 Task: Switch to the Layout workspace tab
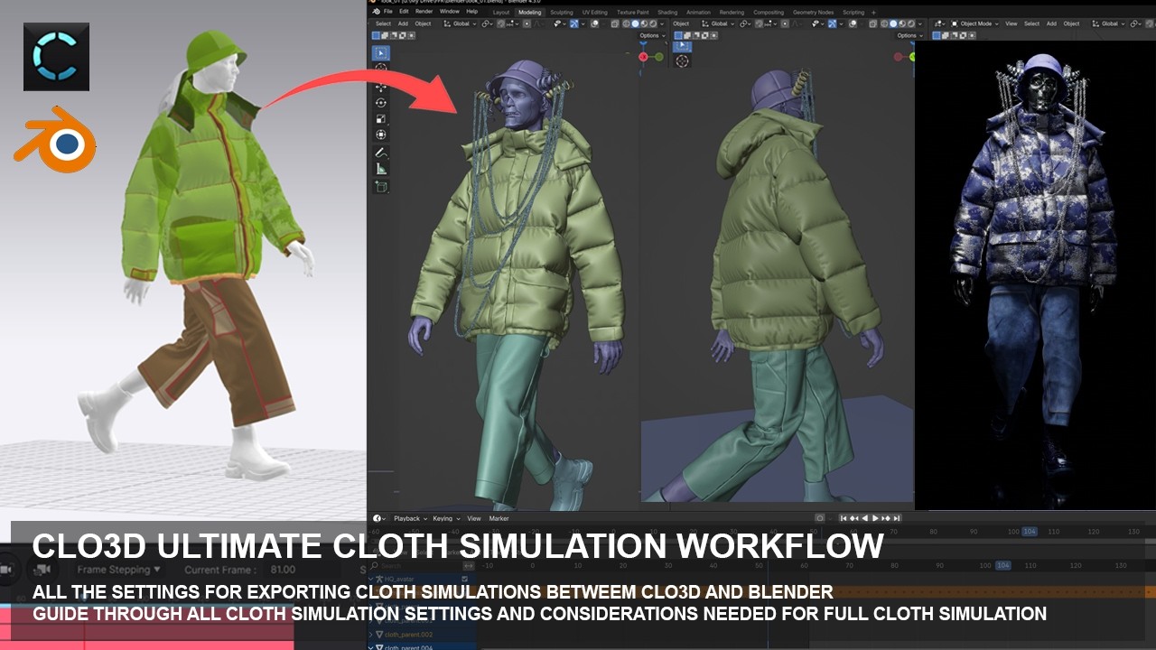pyautogui.click(x=501, y=13)
